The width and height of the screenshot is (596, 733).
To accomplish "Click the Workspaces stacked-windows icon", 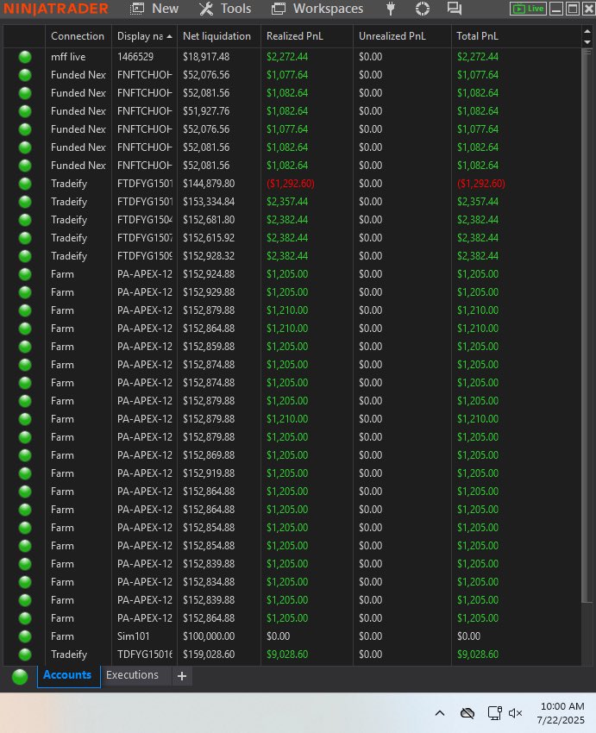I will click(x=278, y=9).
